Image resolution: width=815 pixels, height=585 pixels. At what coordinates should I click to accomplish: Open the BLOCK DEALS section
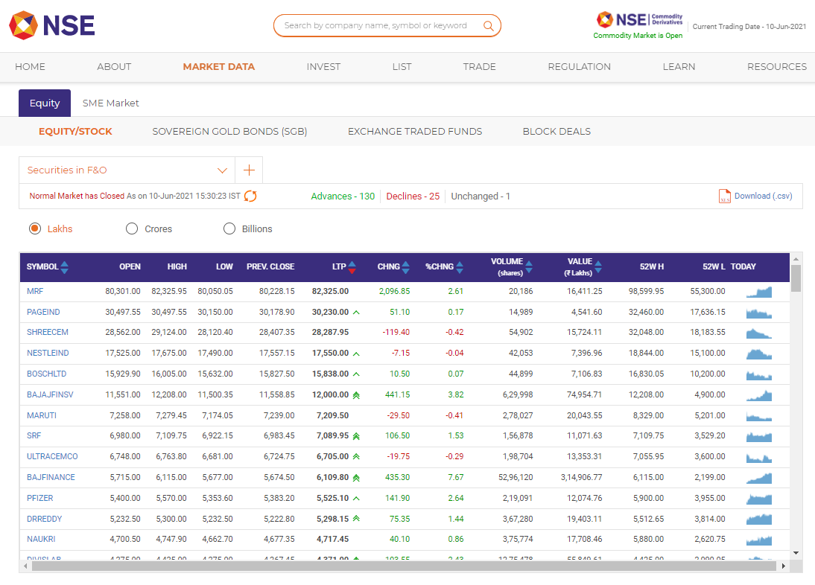[556, 131]
